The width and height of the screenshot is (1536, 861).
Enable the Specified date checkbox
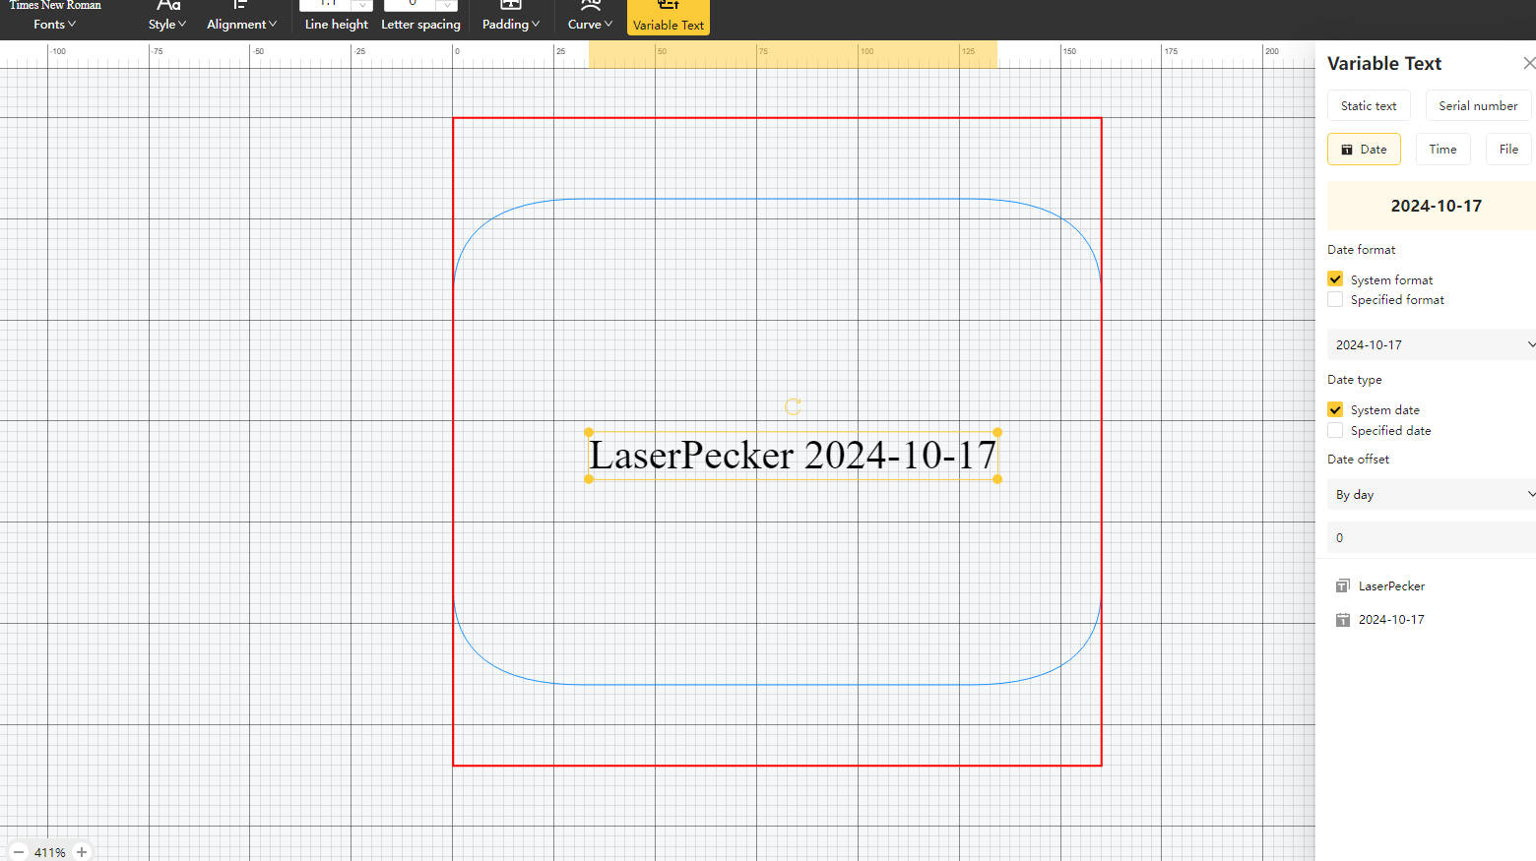pos(1335,430)
